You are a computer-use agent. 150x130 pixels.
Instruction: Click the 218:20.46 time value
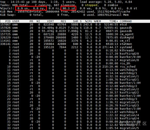pos(110,67)
